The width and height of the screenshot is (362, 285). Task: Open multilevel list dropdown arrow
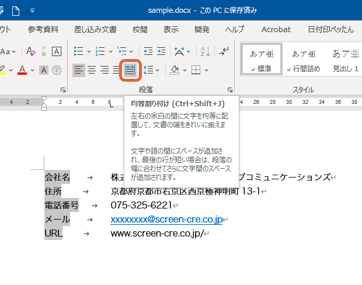point(131,51)
